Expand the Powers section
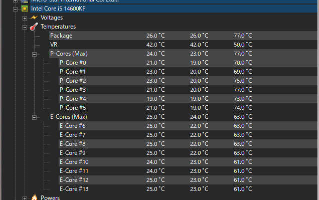Image resolution: width=319 pixels, height=200 pixels. point(25,198)
